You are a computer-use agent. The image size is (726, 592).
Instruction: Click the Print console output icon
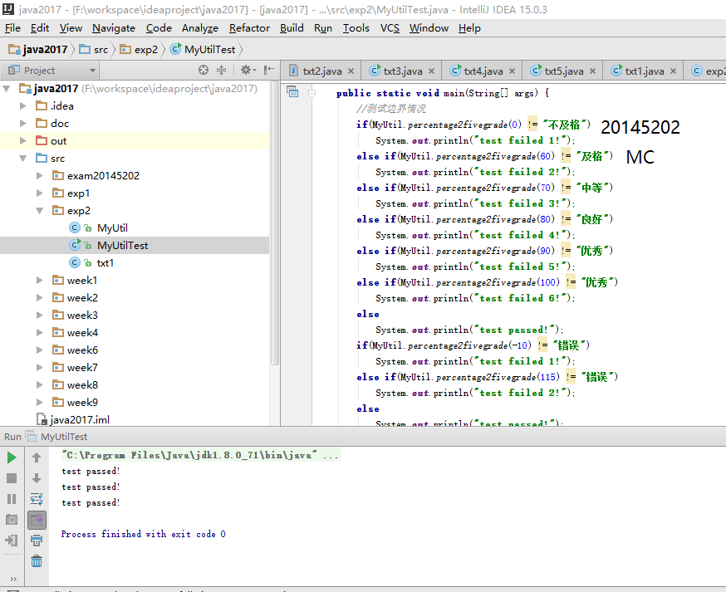tap(37, 541)
